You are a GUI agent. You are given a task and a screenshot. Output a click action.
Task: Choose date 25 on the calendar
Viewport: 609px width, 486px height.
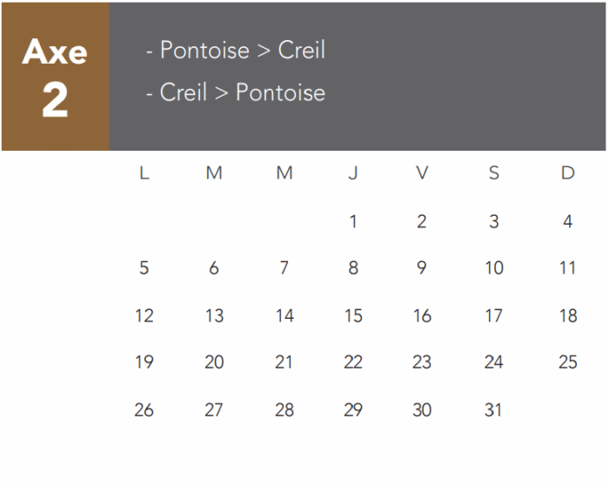coord(567,362)
